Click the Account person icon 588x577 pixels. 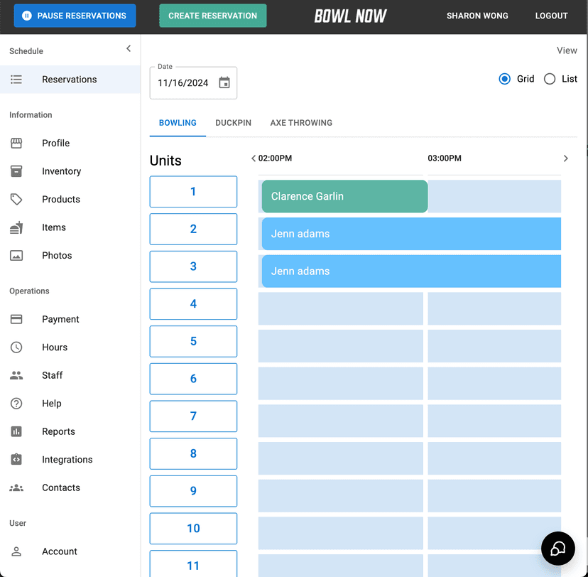(16, 551)
